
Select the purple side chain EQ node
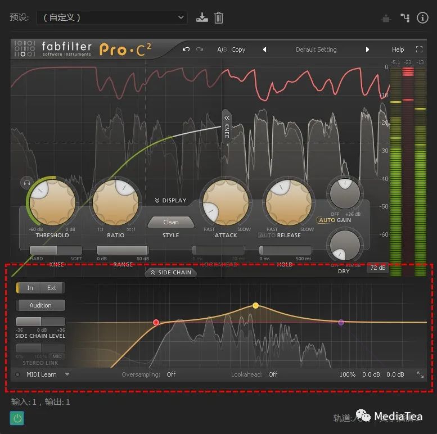pyautogui.click(x=341, y=322)
